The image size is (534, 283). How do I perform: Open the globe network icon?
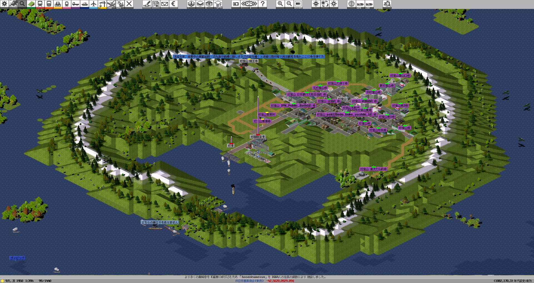pos(352,4)
